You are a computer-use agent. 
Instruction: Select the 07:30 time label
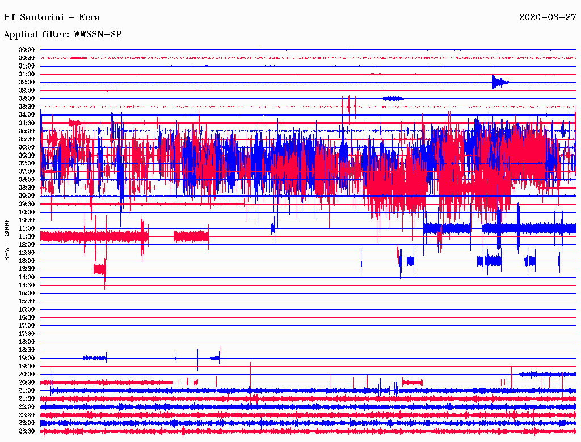pyautogui.click(x=27, y=172)
